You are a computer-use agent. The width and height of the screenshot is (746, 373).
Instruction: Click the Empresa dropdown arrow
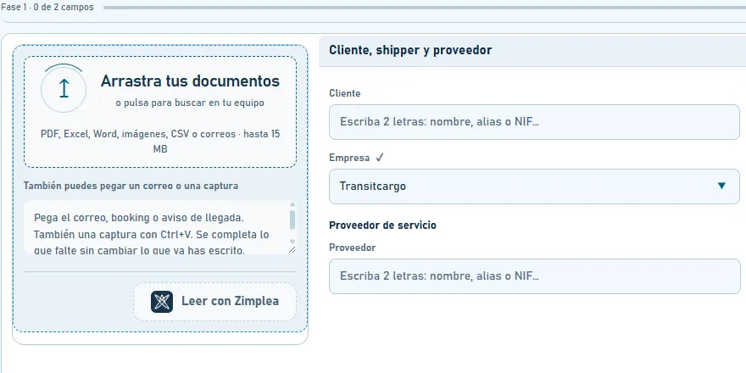[721, 186]
